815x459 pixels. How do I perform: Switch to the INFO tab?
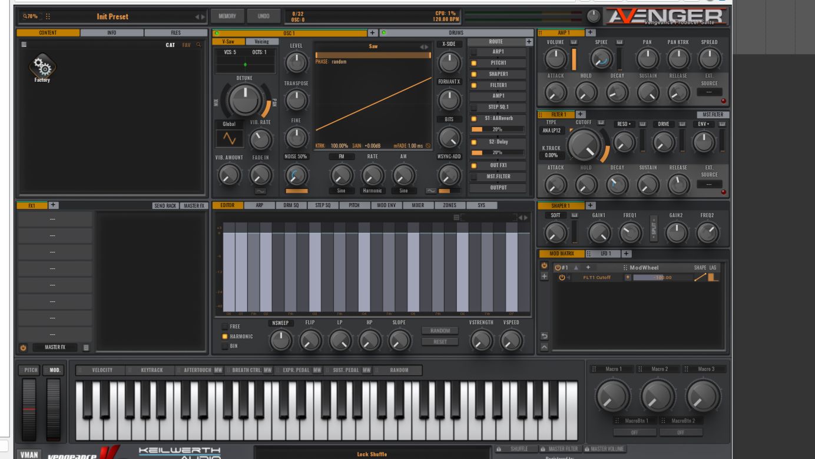112,33
